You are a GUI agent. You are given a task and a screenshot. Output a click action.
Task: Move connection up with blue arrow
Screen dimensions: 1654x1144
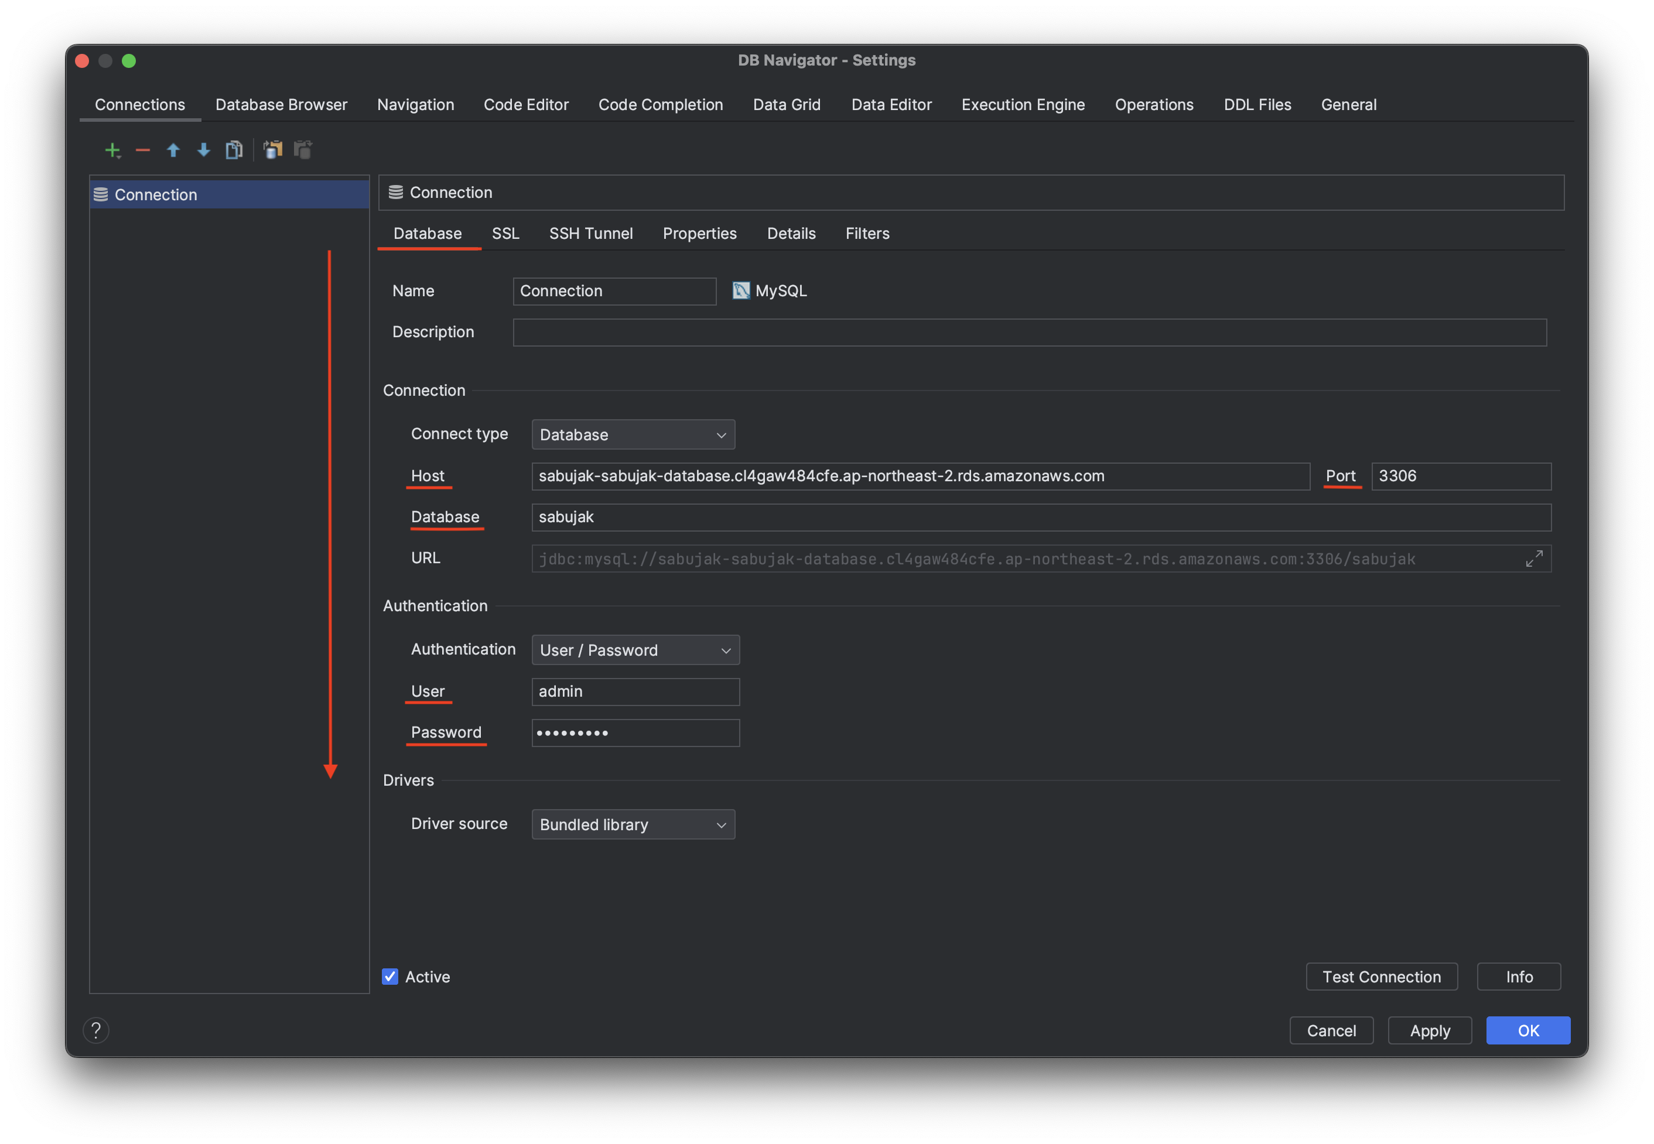[x=173, y=150]
